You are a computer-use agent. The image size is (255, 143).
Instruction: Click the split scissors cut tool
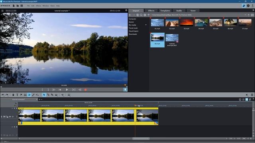(x=63, y=95)
